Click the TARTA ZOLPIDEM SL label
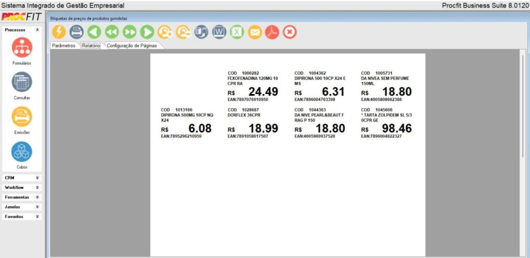Image resolution: width=530 pixels, height=258 pixels. coord(386,115)
